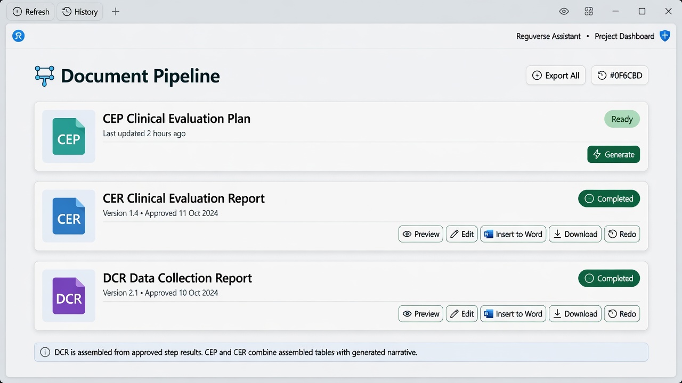The height and width of the screenshot is (383, 682).
Task: Click the Completed badge on CER report
Action: click(x=609, y=199)
